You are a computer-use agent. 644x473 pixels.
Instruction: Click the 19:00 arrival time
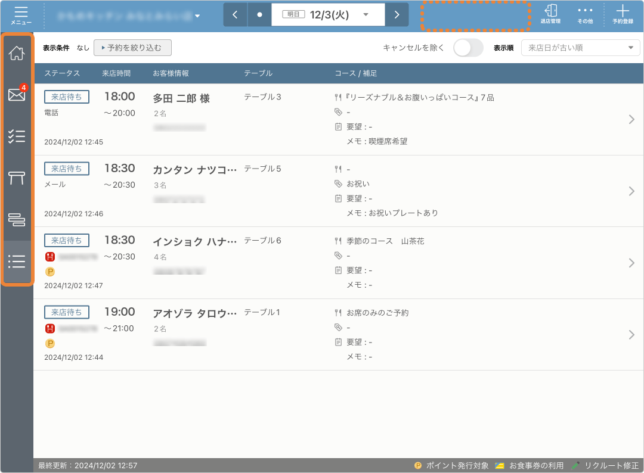tap(119, 312)
